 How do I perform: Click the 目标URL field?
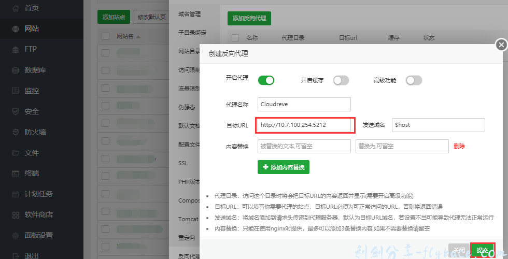(x=304, y=125)
